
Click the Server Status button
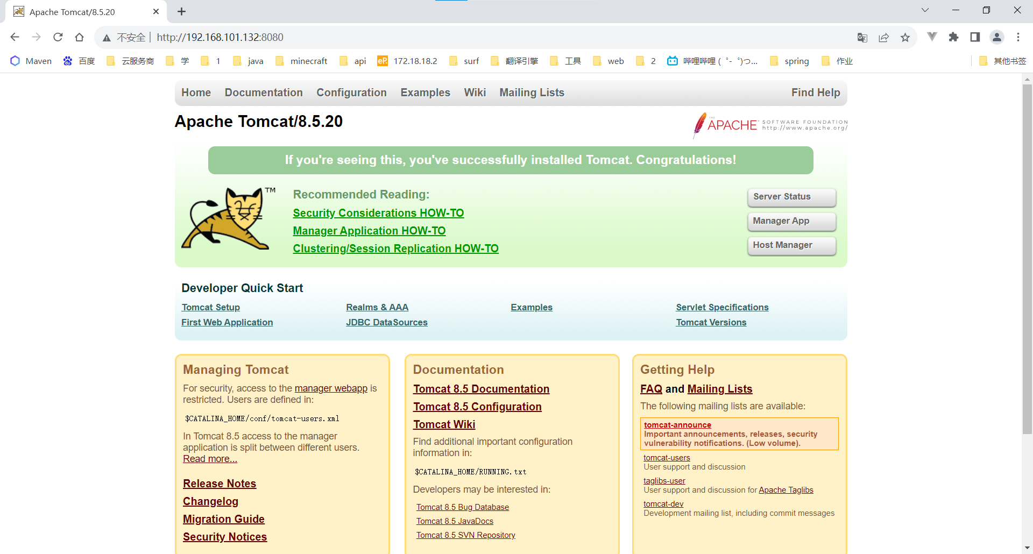tap(792, 197)
